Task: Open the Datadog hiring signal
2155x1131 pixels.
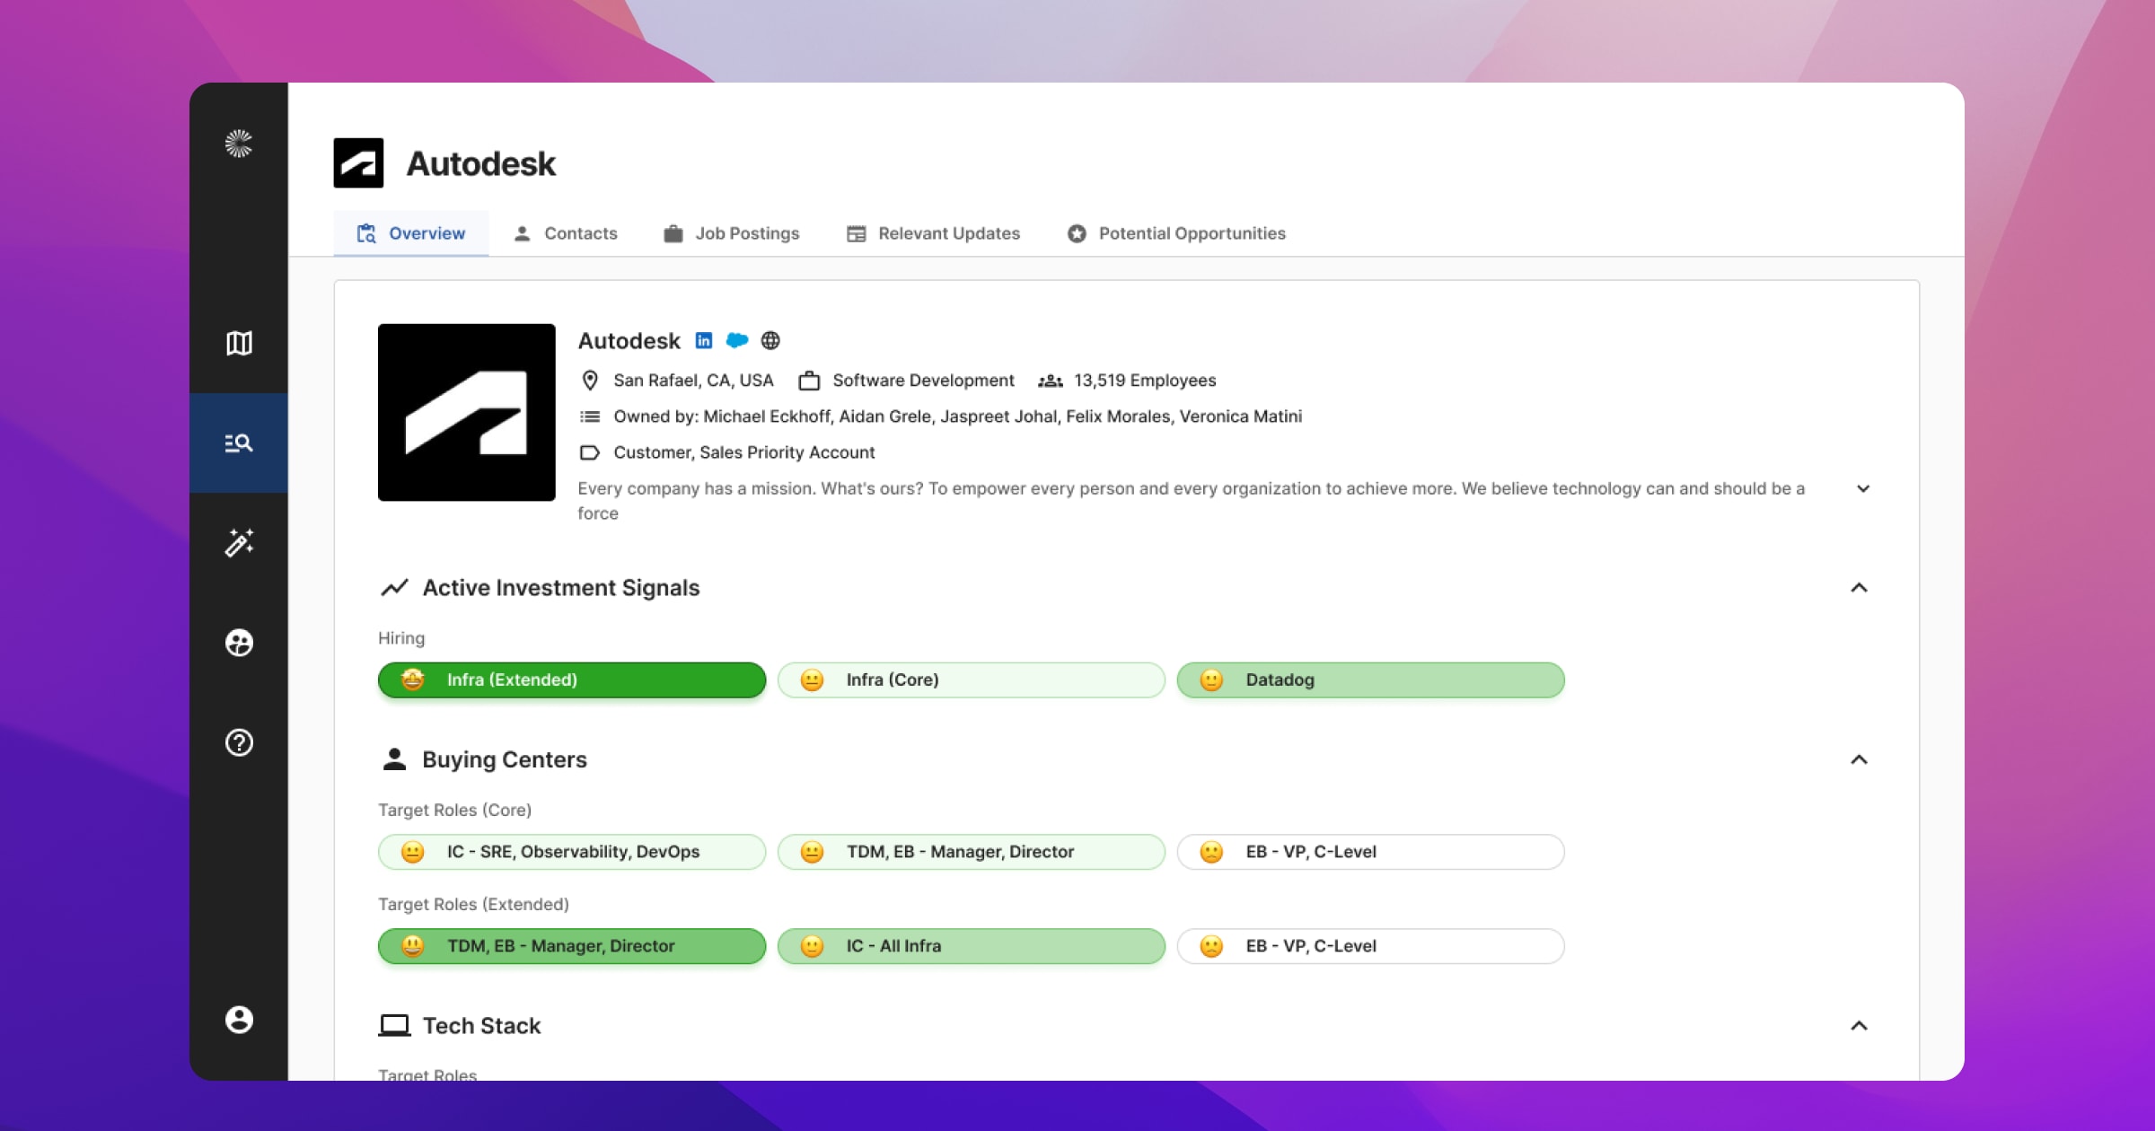Action: pos(1371,680)
